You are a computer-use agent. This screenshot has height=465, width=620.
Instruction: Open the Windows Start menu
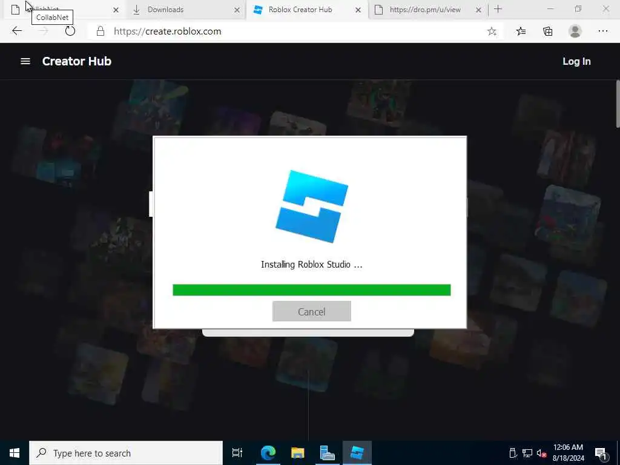tap(15, 453)
